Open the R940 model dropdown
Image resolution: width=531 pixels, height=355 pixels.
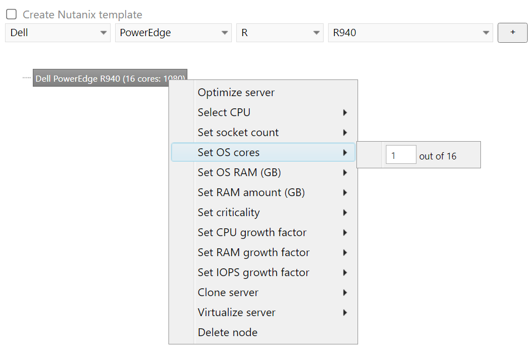pyautogui.click(x=410, y=33)
